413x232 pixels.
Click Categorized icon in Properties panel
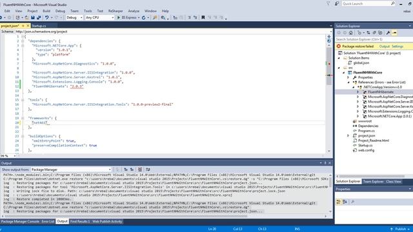click(x=339, y=202)
